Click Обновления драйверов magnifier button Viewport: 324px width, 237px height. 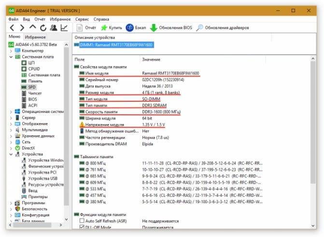pos(222,28)
